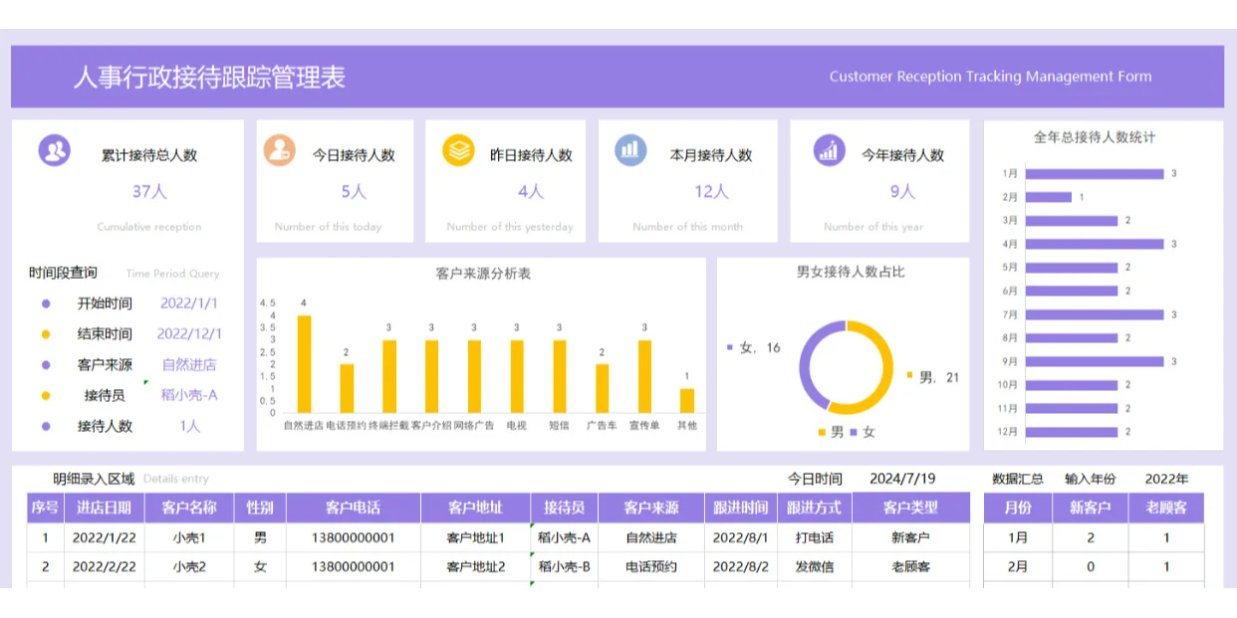Image resolution: width=1237 pixels, height=618 pixels.
Task: Select the 客户来源分析表 chart title
Action: click(x=483, y=273)
